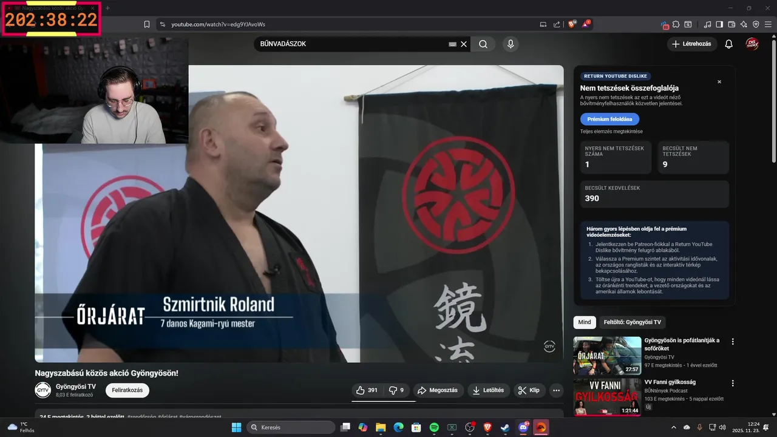Open the Brave Shields lion icon
Viewport: 777px width, 437px height.
tap(572, 24)
